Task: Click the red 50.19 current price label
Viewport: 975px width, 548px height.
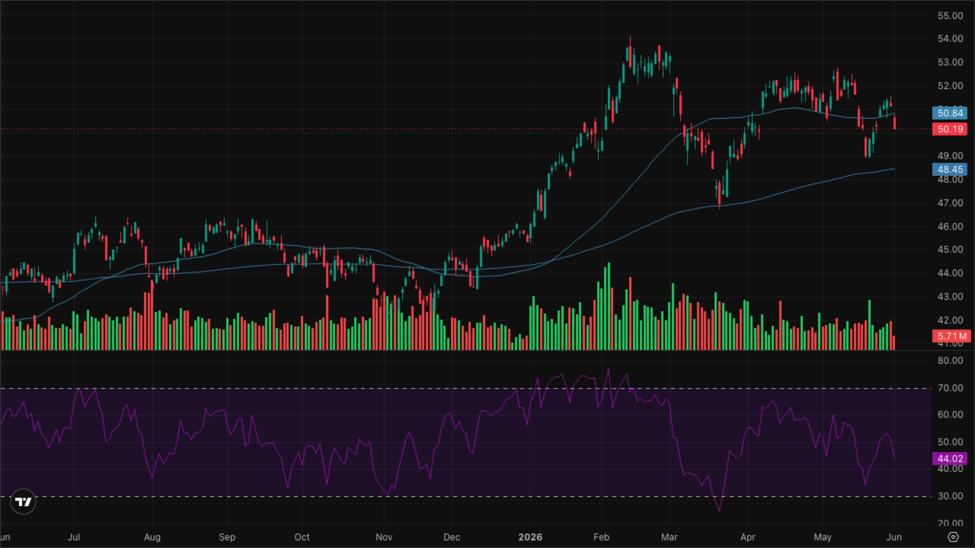Action: (950, 129)
